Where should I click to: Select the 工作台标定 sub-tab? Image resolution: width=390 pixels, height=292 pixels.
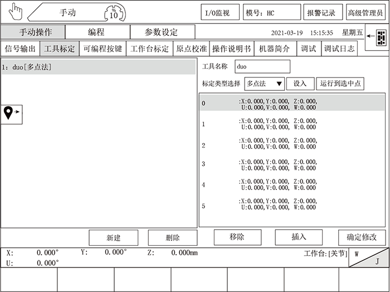[x=149, y=48]
